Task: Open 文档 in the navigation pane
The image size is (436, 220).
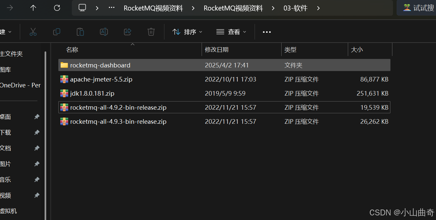Action: pyautogui.click(x=6, y=148)
